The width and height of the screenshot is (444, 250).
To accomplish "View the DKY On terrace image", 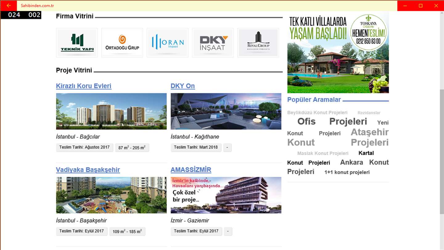I will tap(226, 111).
